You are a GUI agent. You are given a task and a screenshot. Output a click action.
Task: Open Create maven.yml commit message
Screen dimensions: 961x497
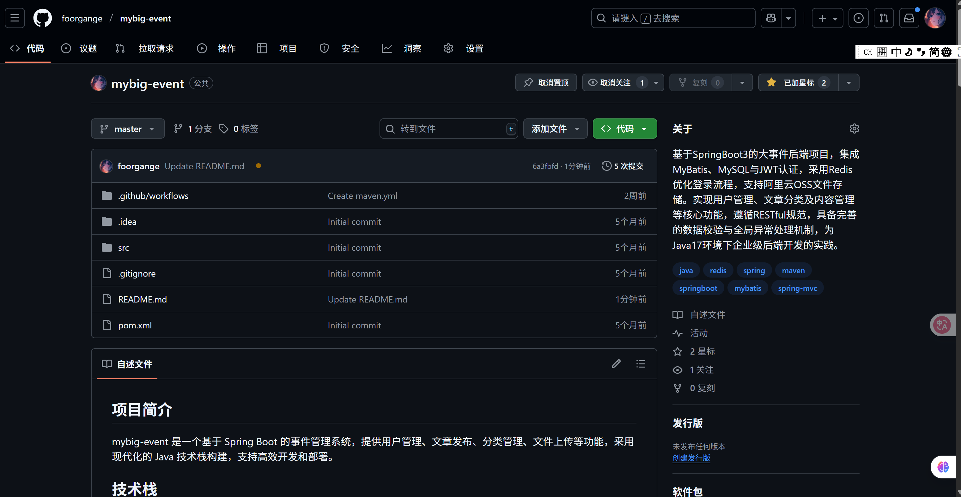pos(362,196)
